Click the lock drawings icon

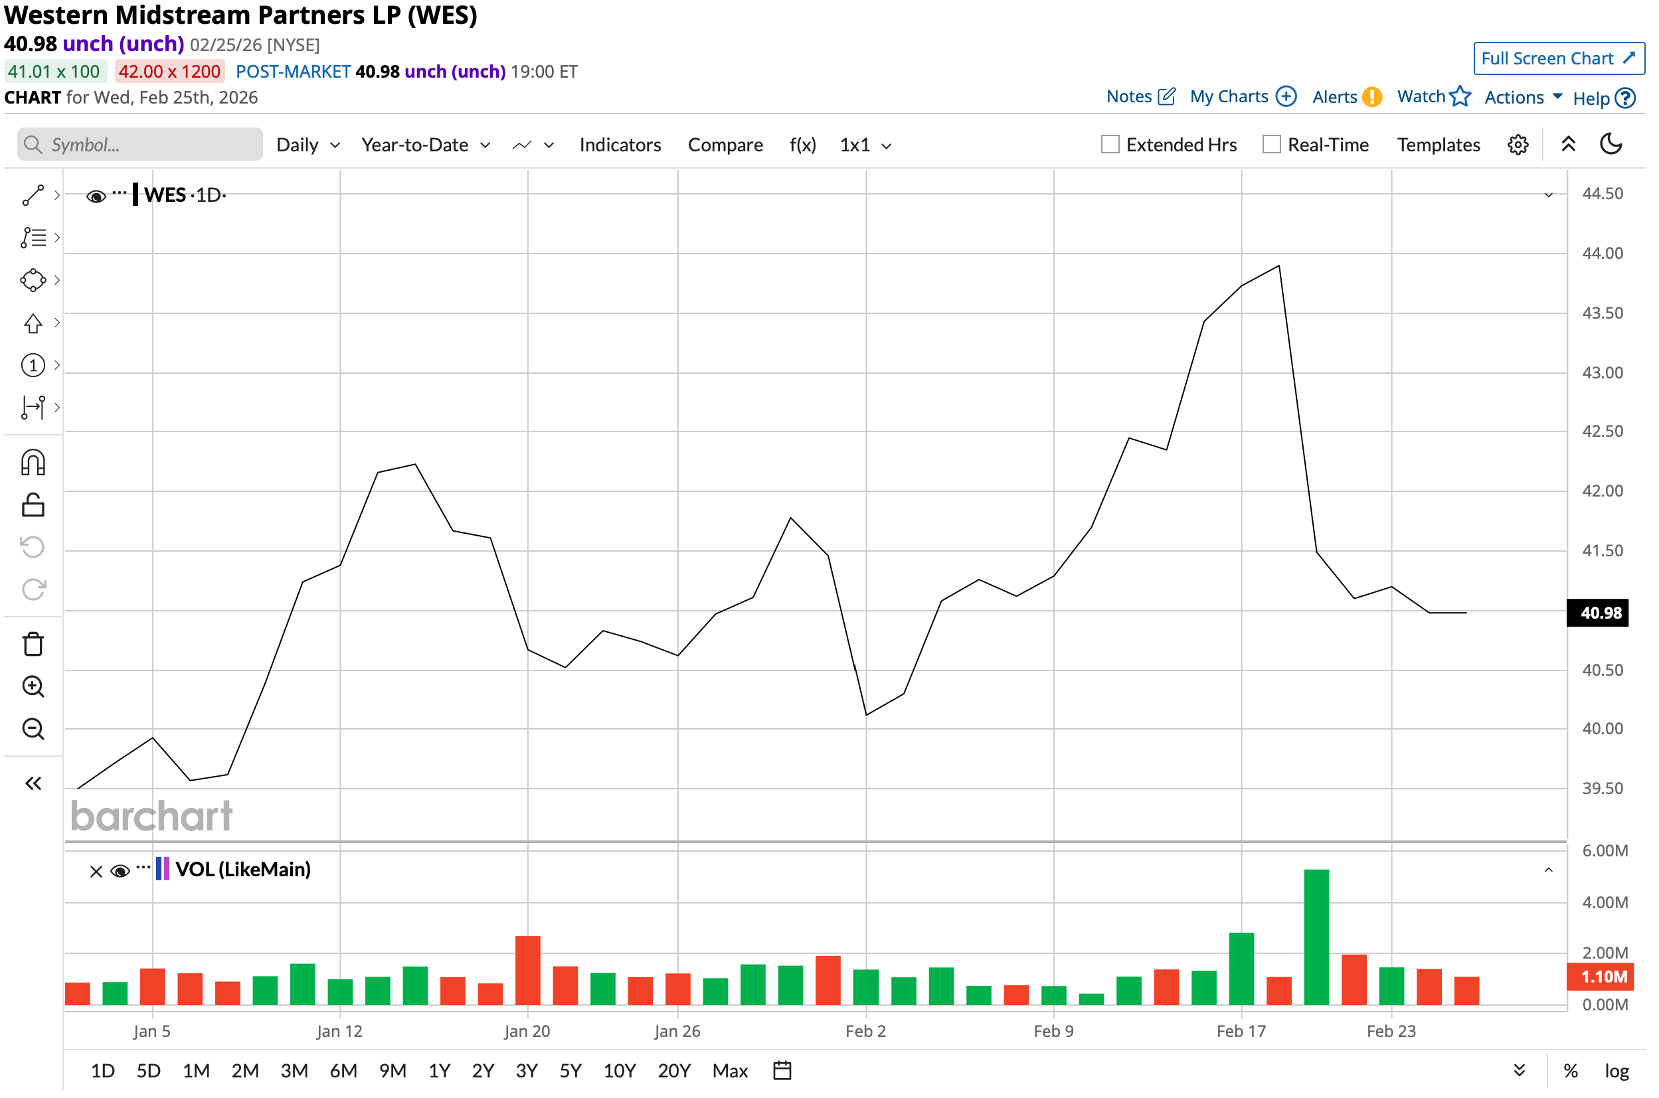pos(33,505)
